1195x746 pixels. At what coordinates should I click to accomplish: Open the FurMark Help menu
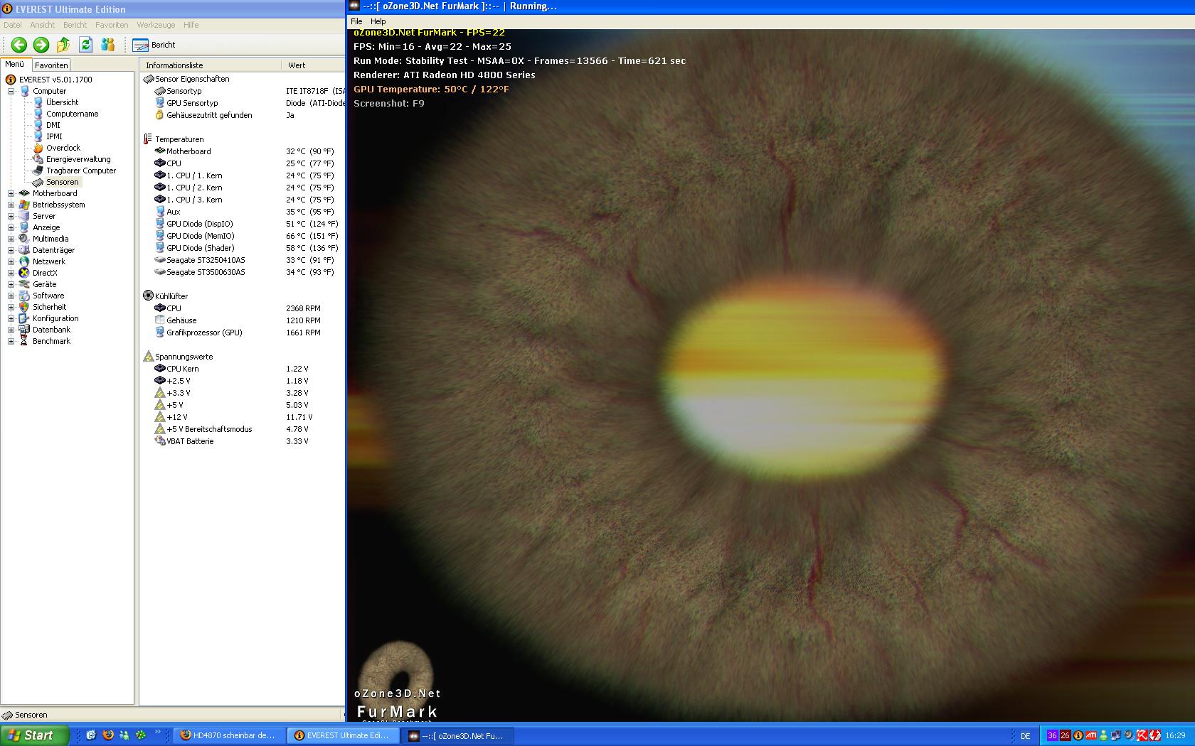click(x=378, y=21)
